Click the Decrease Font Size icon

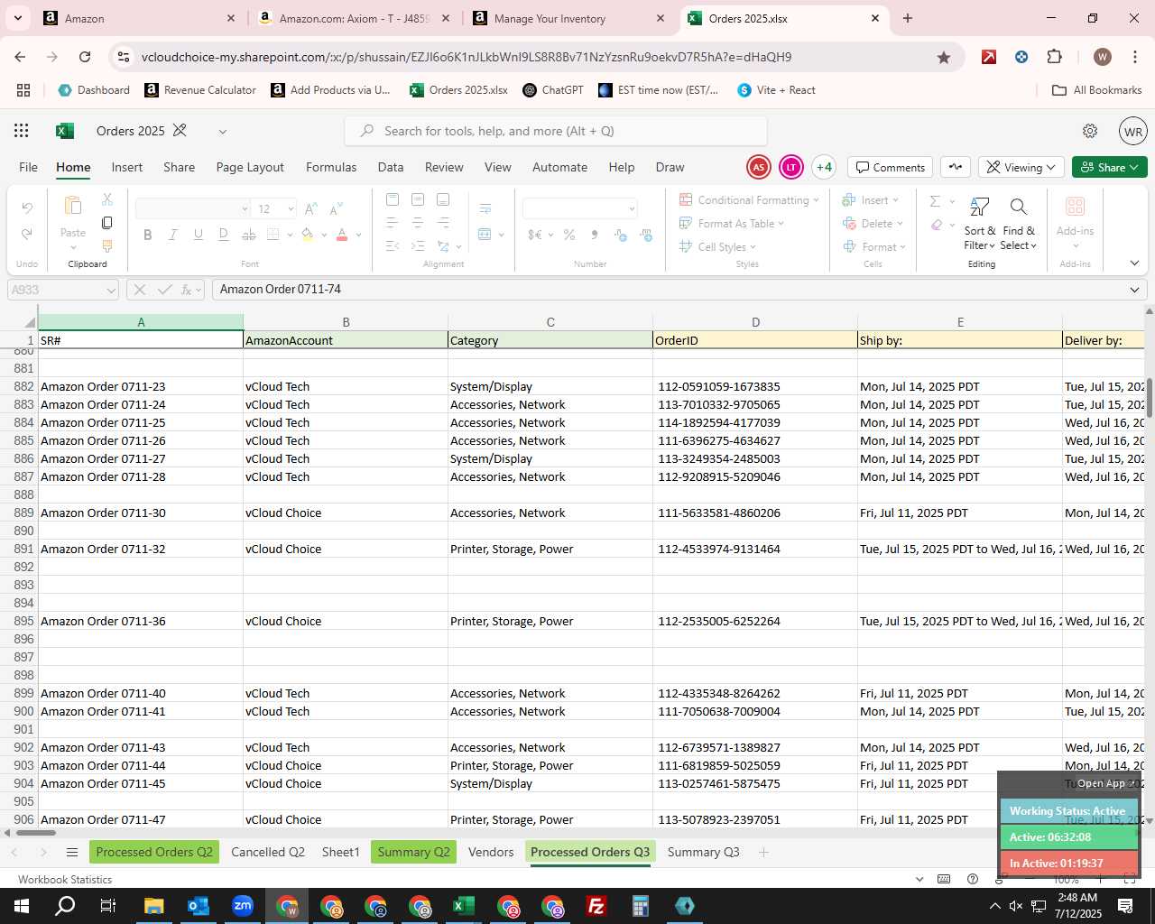click(336, 209)
